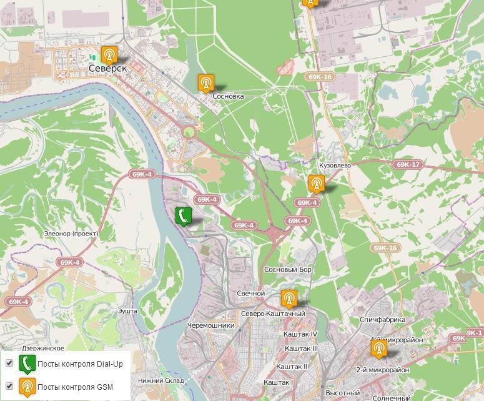
Task: Click the green Dial-Up icon in the legend
Action: 26,364
